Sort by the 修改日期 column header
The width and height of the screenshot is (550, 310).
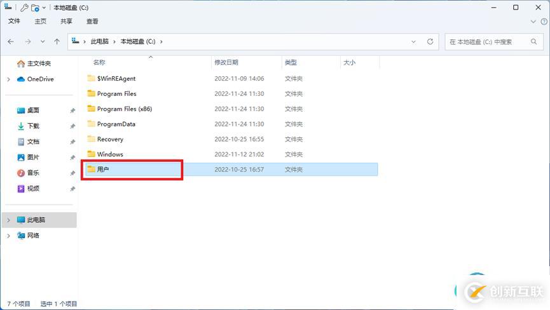(x=226, y=62)
